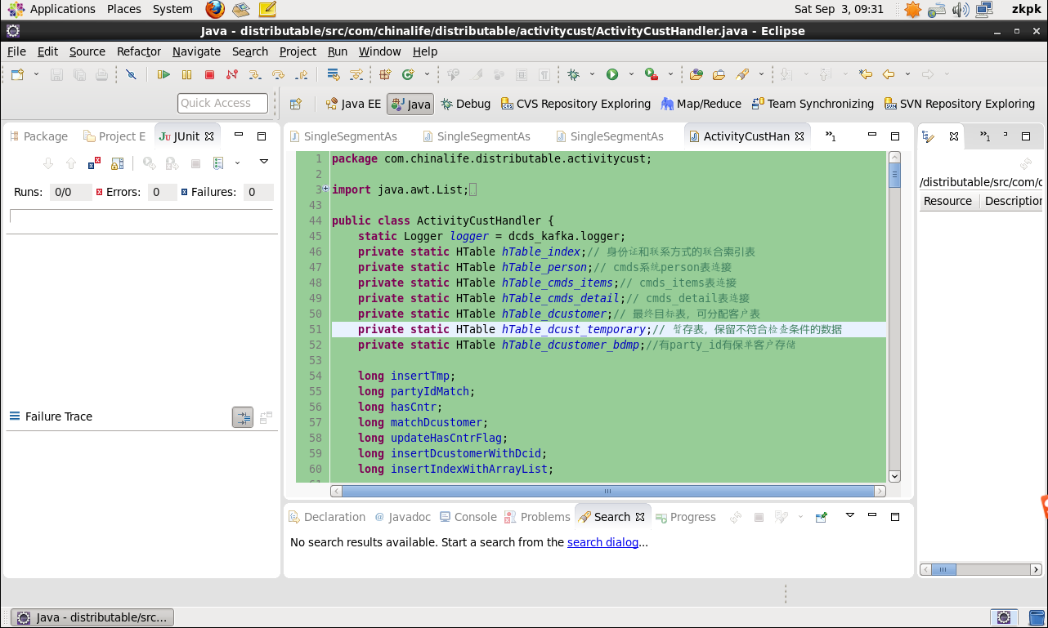Click the Search flashlight toolbar icon

point(742,74)
